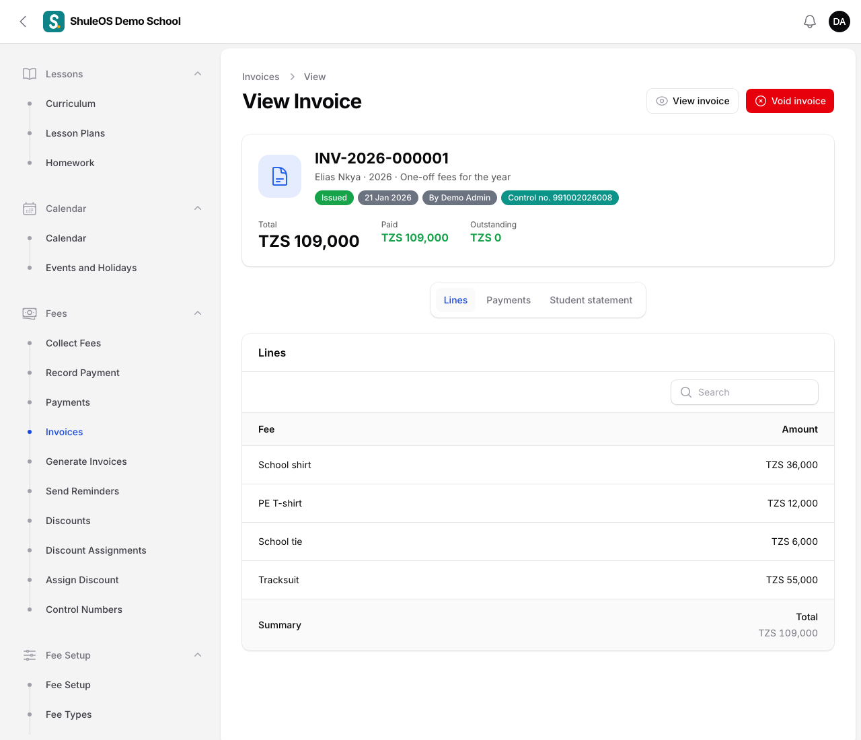
Task: Click the Void invoice button
Action: 790,101
